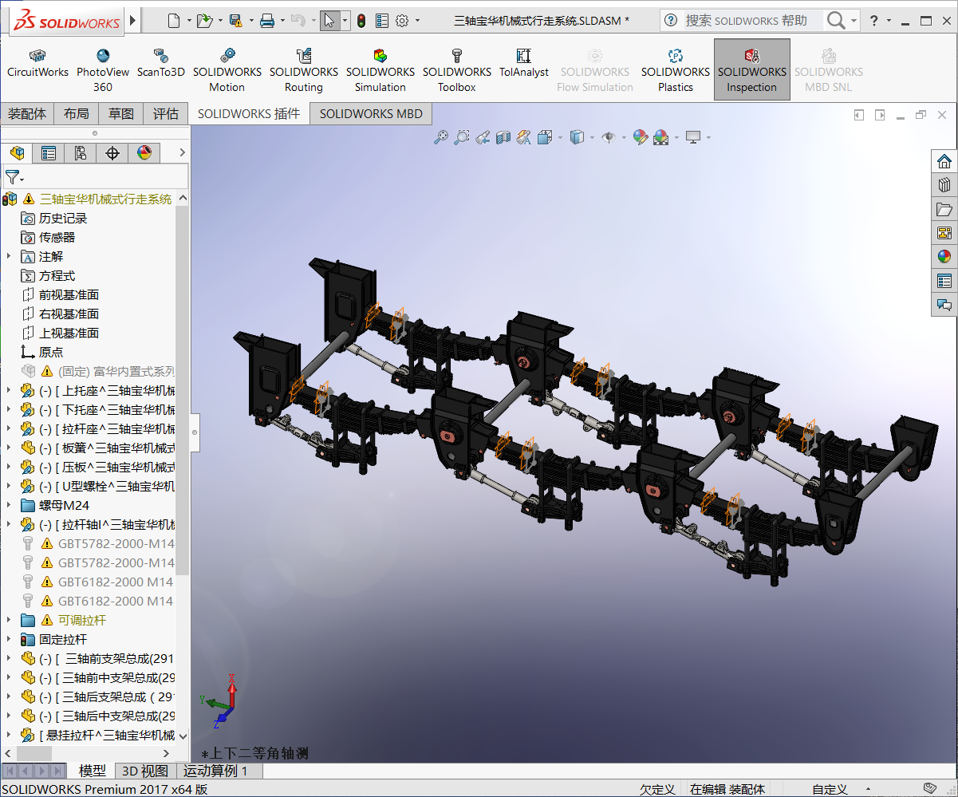The height and width of the screenshot is (797, 958).
Task: Click the 自定义 status bar button
Action: [x=830, y=789]
